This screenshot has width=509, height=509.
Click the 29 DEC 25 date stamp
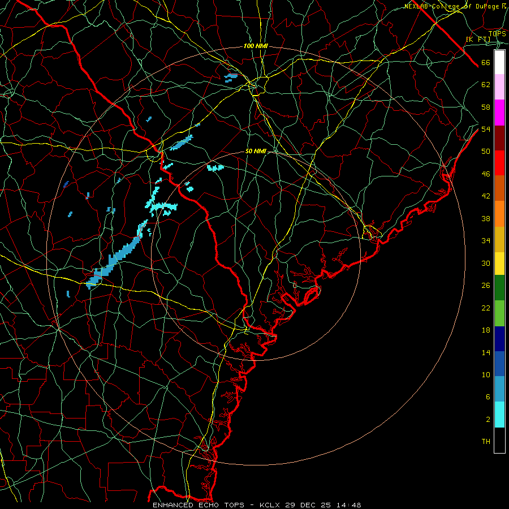tap(308, 505)
